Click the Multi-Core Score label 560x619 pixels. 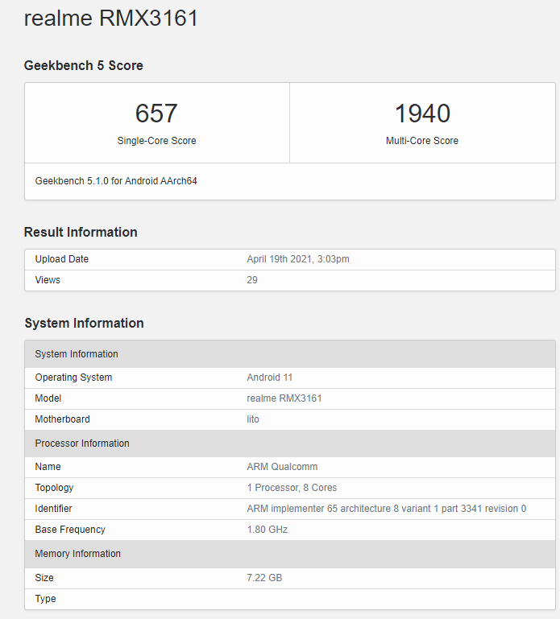pyautogui.click(x=422, y=141)
